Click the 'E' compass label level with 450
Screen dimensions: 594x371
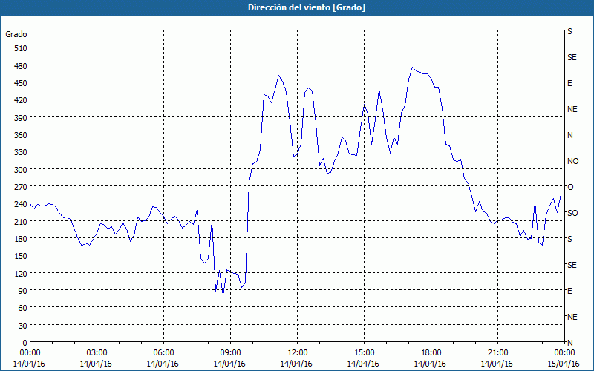pyautogui.click(x=569, y=83)
